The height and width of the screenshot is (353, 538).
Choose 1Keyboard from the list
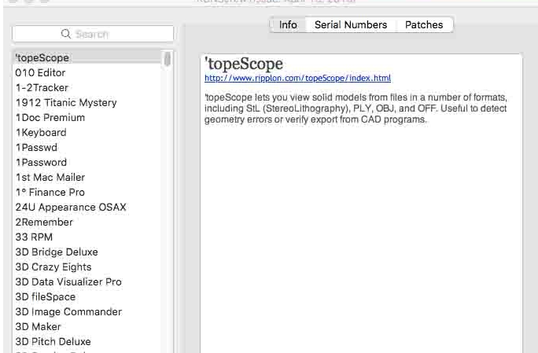[87, 132]
